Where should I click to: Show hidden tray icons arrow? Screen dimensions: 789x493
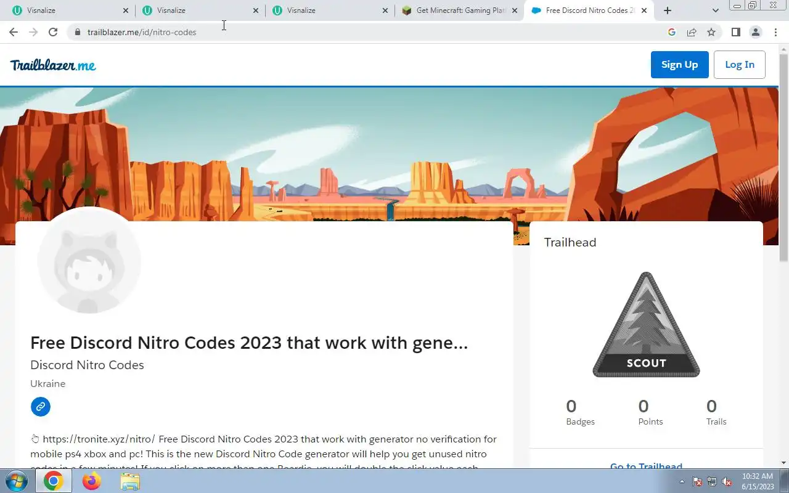click(x=682, y=481)
